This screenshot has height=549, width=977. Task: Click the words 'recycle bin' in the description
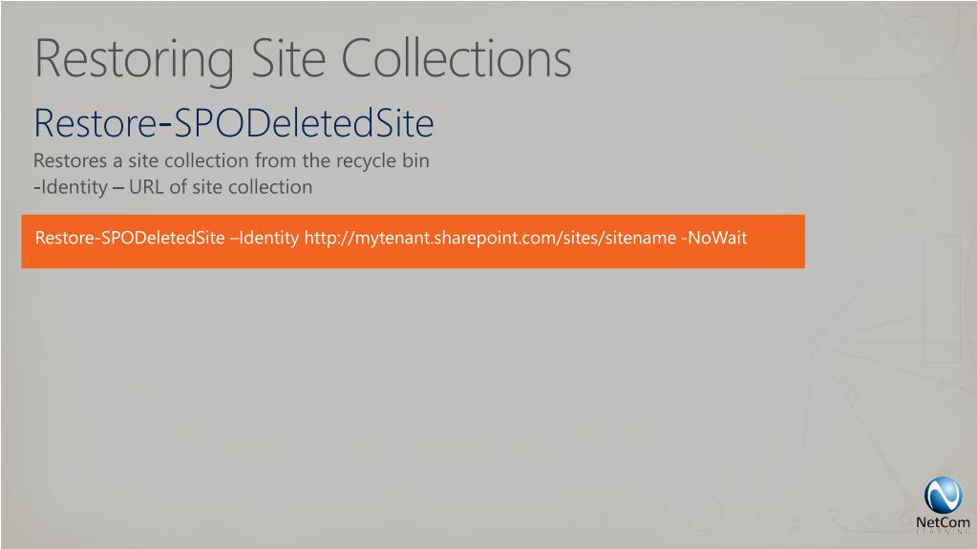click(383, 161)
